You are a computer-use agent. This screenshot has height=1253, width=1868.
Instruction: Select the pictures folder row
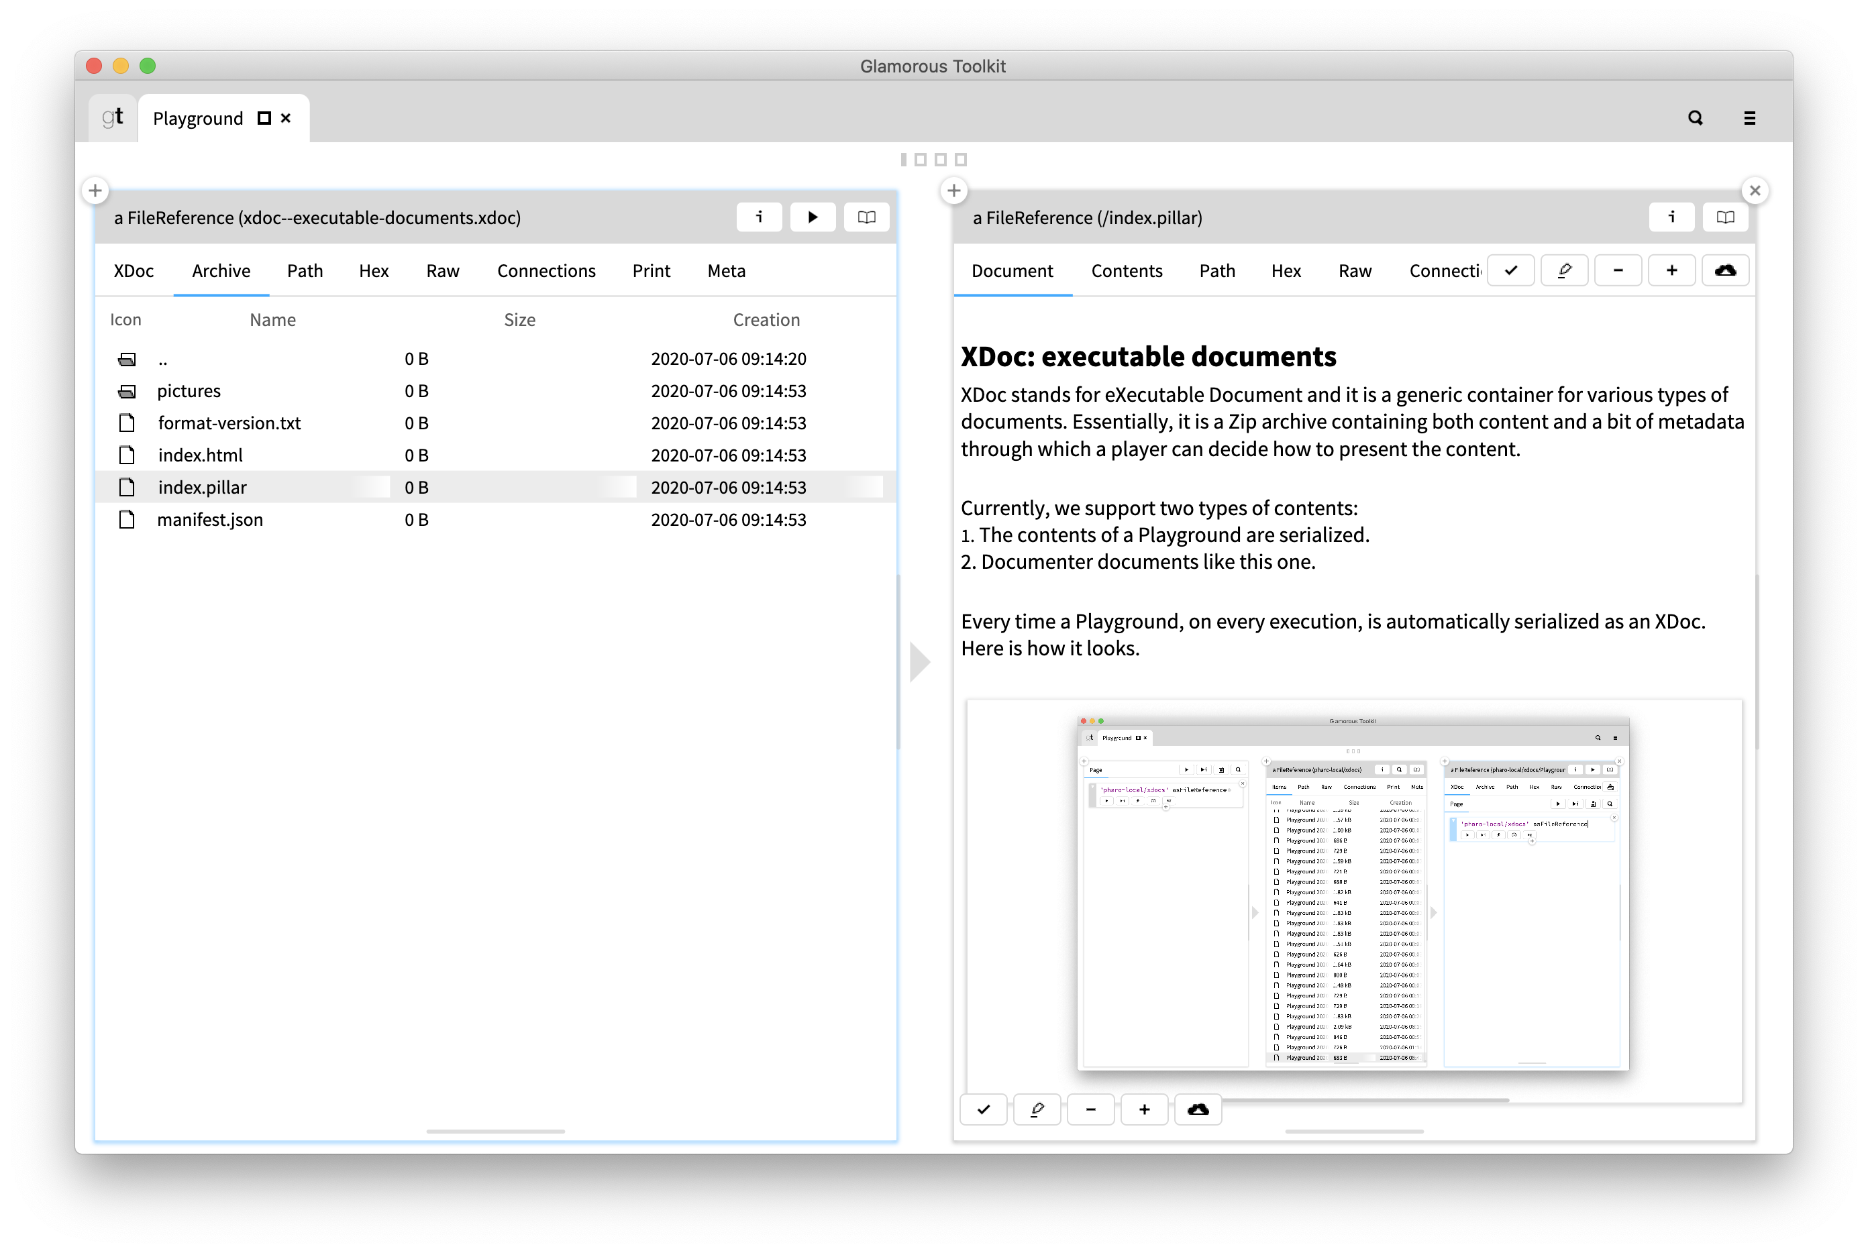pyautogui.click(x=496, y=391)
